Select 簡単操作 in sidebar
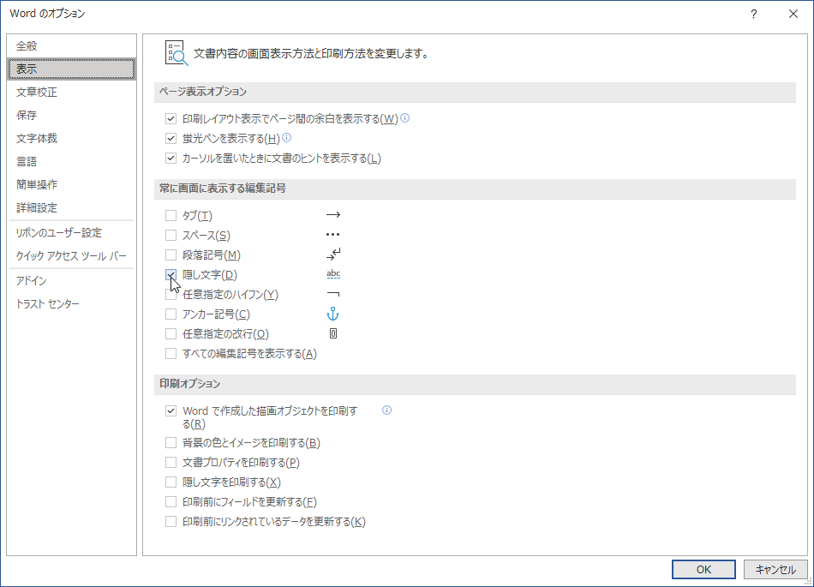814x587 pixels. pyautogui.click(x=72, y=184)
